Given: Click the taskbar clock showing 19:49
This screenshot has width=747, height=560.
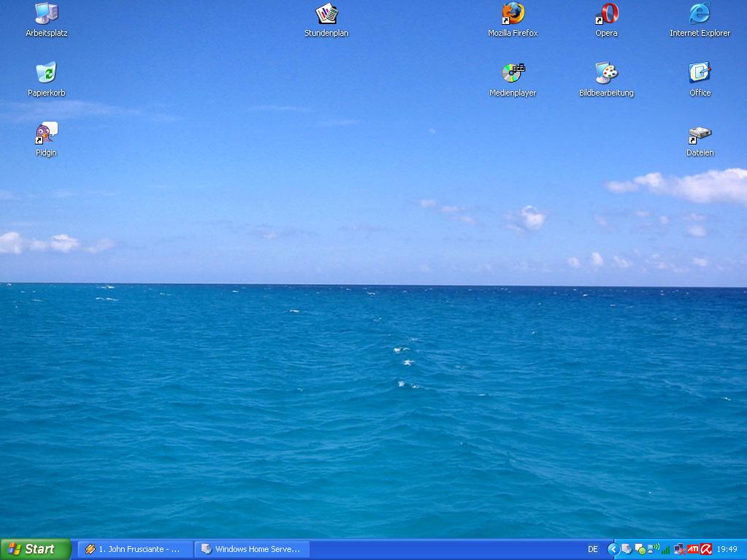Looking at the screenshot, I should pos(727,549).
